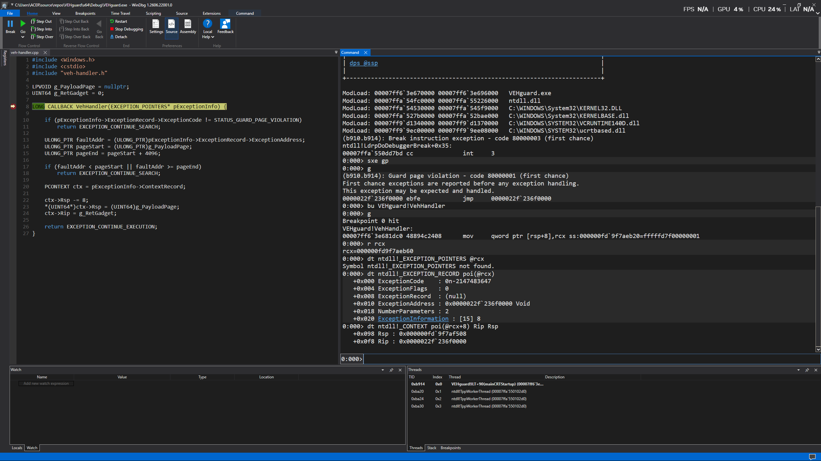Open the Registers side panel
Image resolution: width=821 pixels, height=461 pixels.
click(x=4, y=58)
